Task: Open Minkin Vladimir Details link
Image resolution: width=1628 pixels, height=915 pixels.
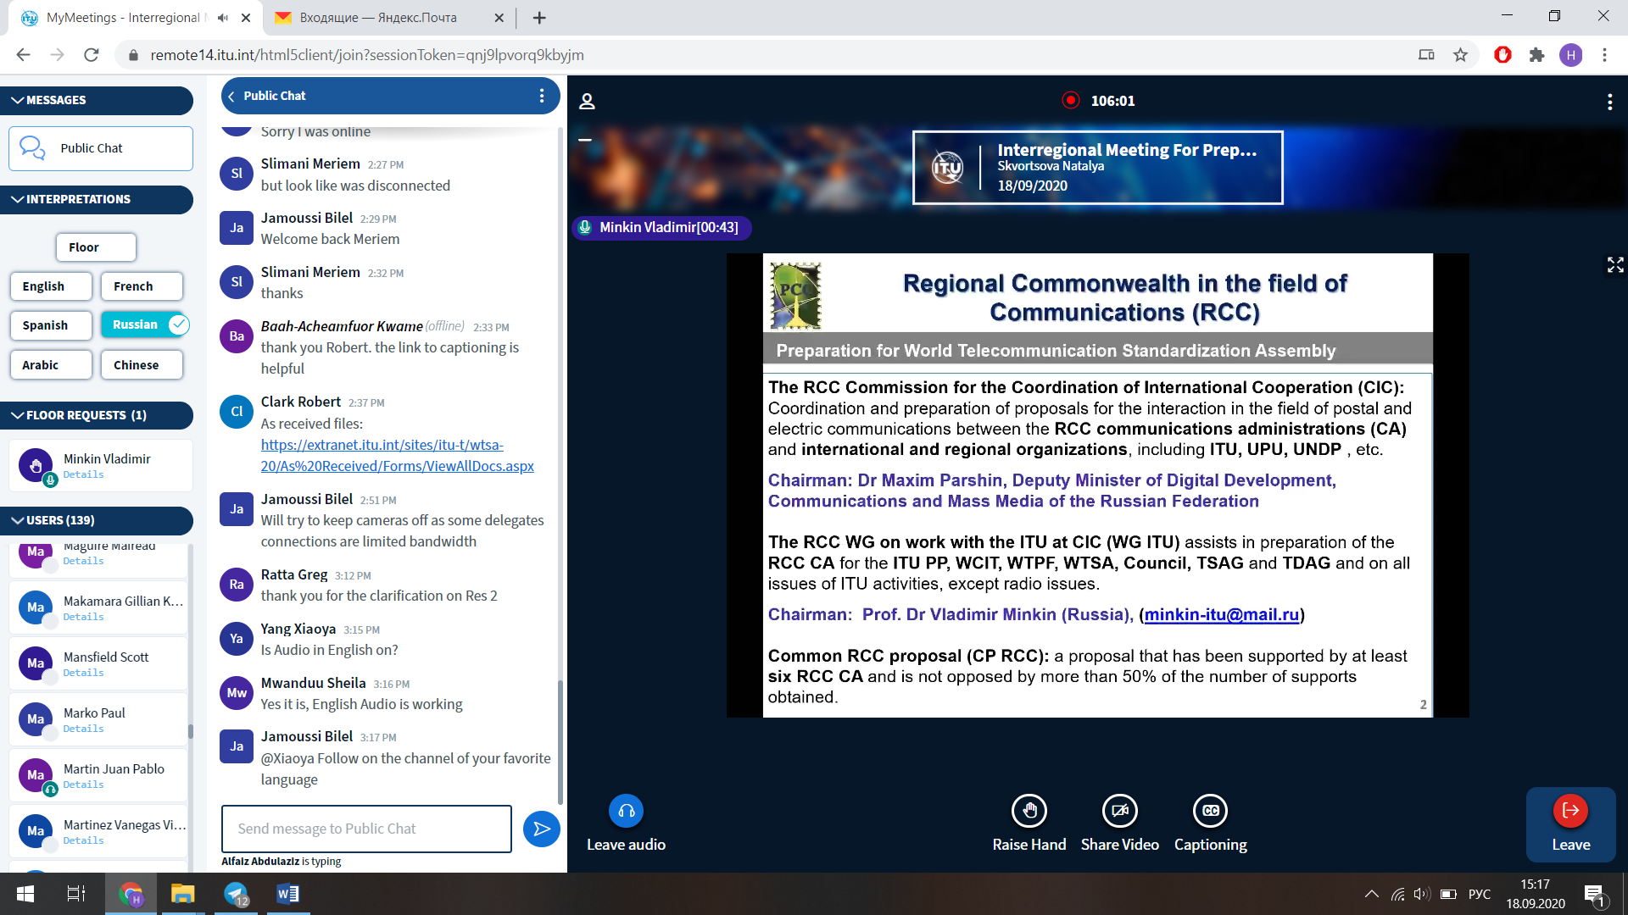Action: (83, 474)
